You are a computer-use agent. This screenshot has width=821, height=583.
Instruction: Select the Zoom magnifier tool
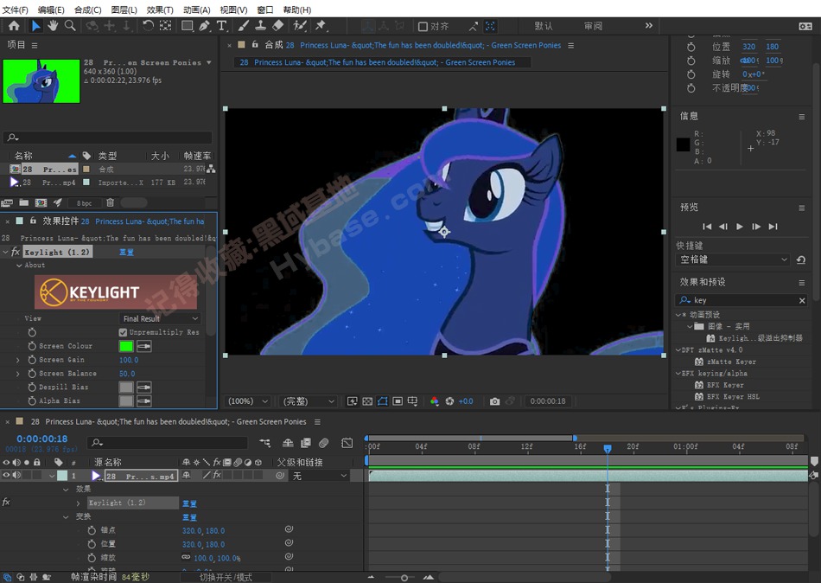tap(70, 25)
